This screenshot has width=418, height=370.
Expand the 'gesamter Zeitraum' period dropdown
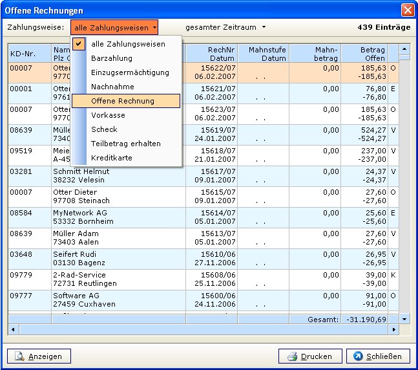(225, 27)
